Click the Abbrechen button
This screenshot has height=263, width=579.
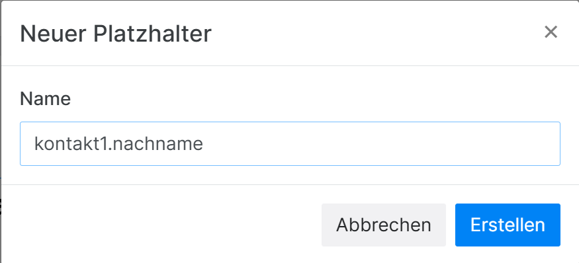coord(384,225)
